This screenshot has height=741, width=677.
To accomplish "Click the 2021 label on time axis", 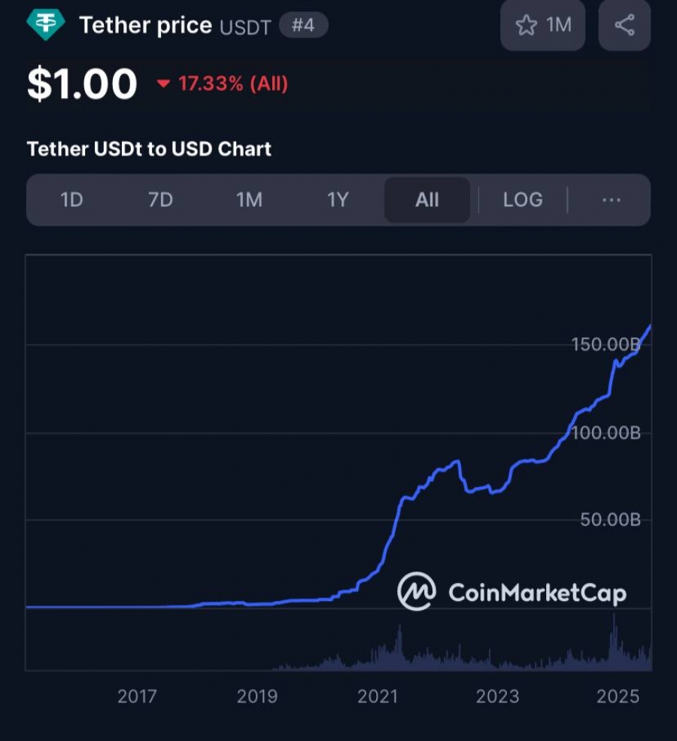I will pyautogui.click(x=377, y=697).
